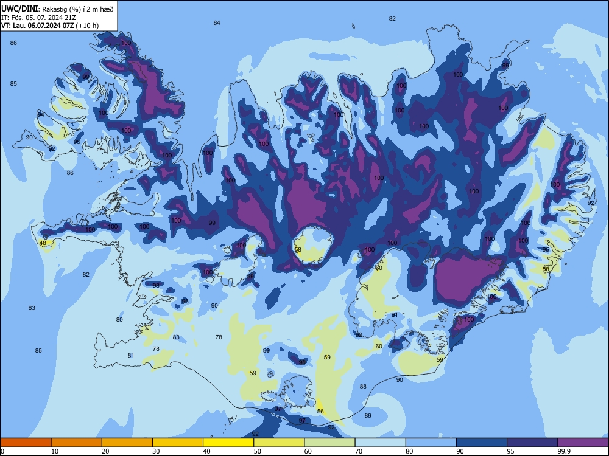Click the value 58 inside the round glacier outline
609x456 pixels.
click(298, 250)
